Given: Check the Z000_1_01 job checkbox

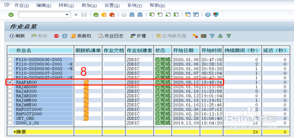Looking at the screenshot, I should coord(10,122).
